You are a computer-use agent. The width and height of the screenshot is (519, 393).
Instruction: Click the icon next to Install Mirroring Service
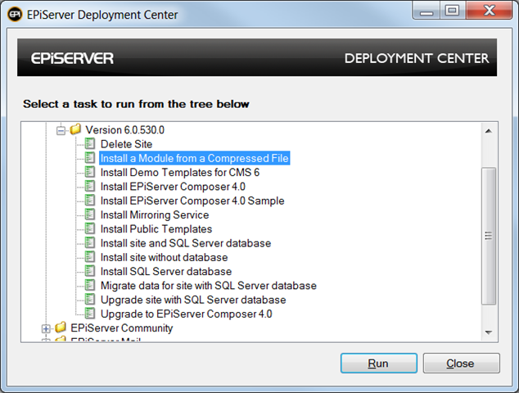91,215
